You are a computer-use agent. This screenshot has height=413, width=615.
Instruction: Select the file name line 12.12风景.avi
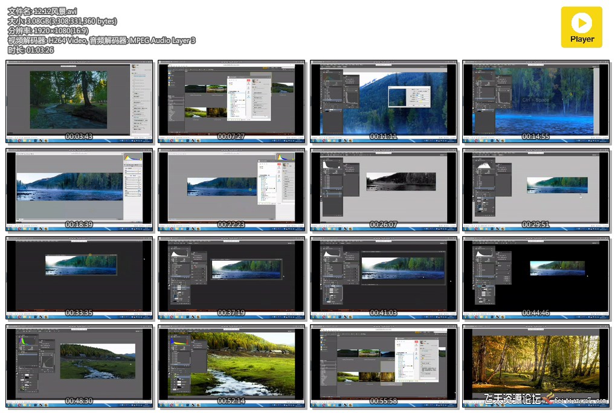click(42, 11)
